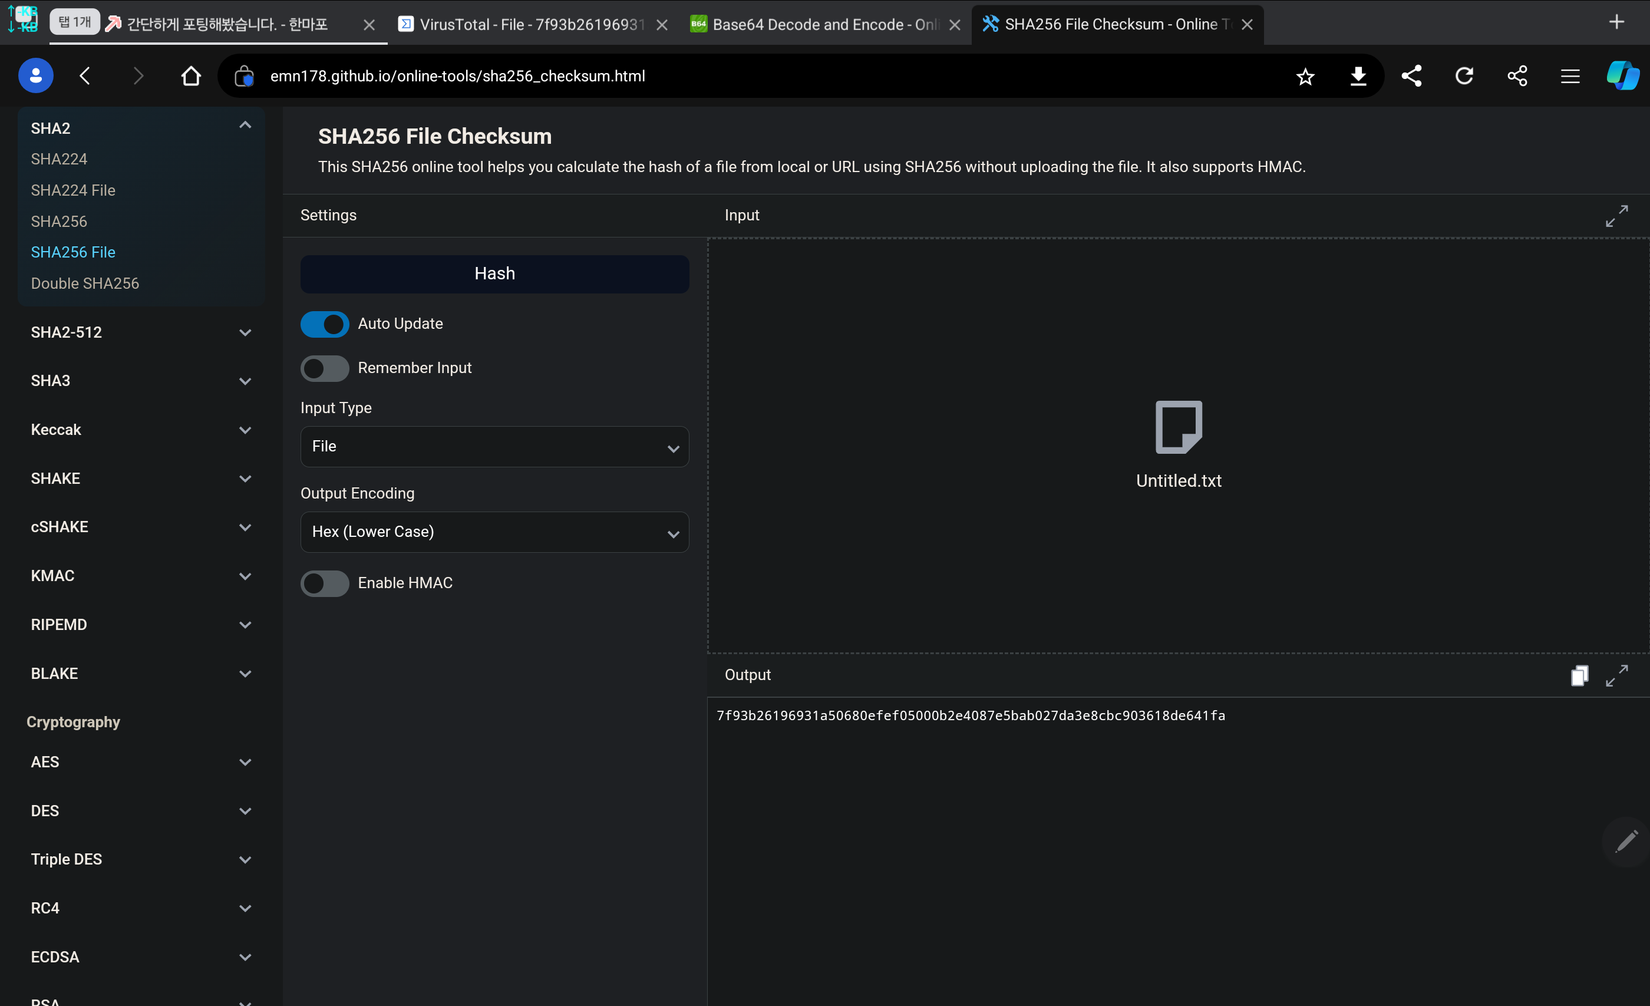Switch to the Base64 Decode and Encode tab
Viewport: 1650px width, 1006px height.
(825, 24)
